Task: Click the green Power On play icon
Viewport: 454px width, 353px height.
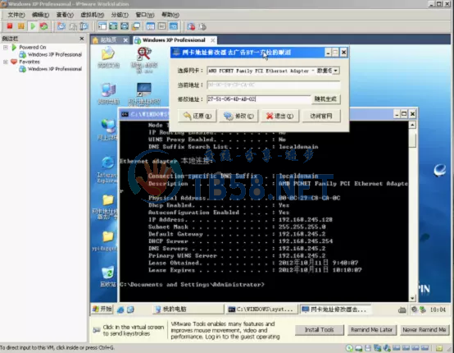Action: coord(33,26)
